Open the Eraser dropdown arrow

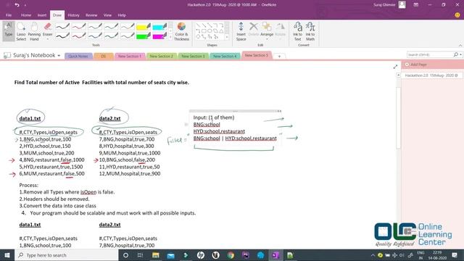(x=47, y=39)
